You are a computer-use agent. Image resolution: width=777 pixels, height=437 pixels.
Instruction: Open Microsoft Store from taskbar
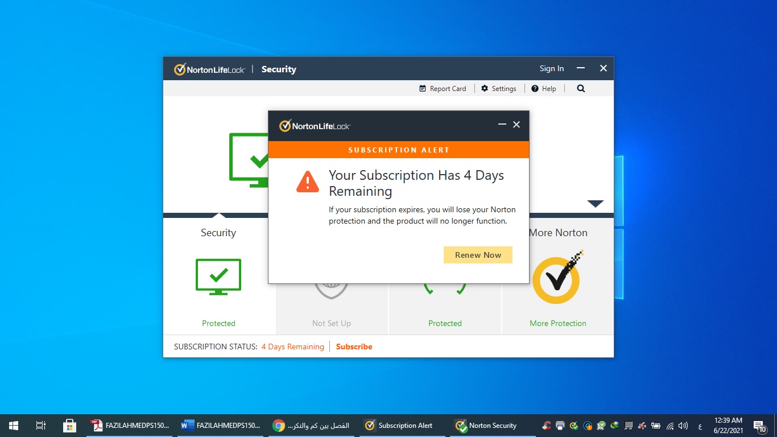click(x=69, y=426)
